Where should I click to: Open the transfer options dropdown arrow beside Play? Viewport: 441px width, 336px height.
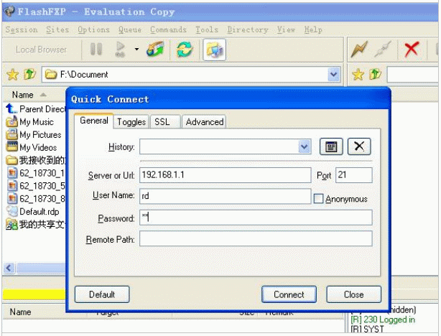coord(136,50)
